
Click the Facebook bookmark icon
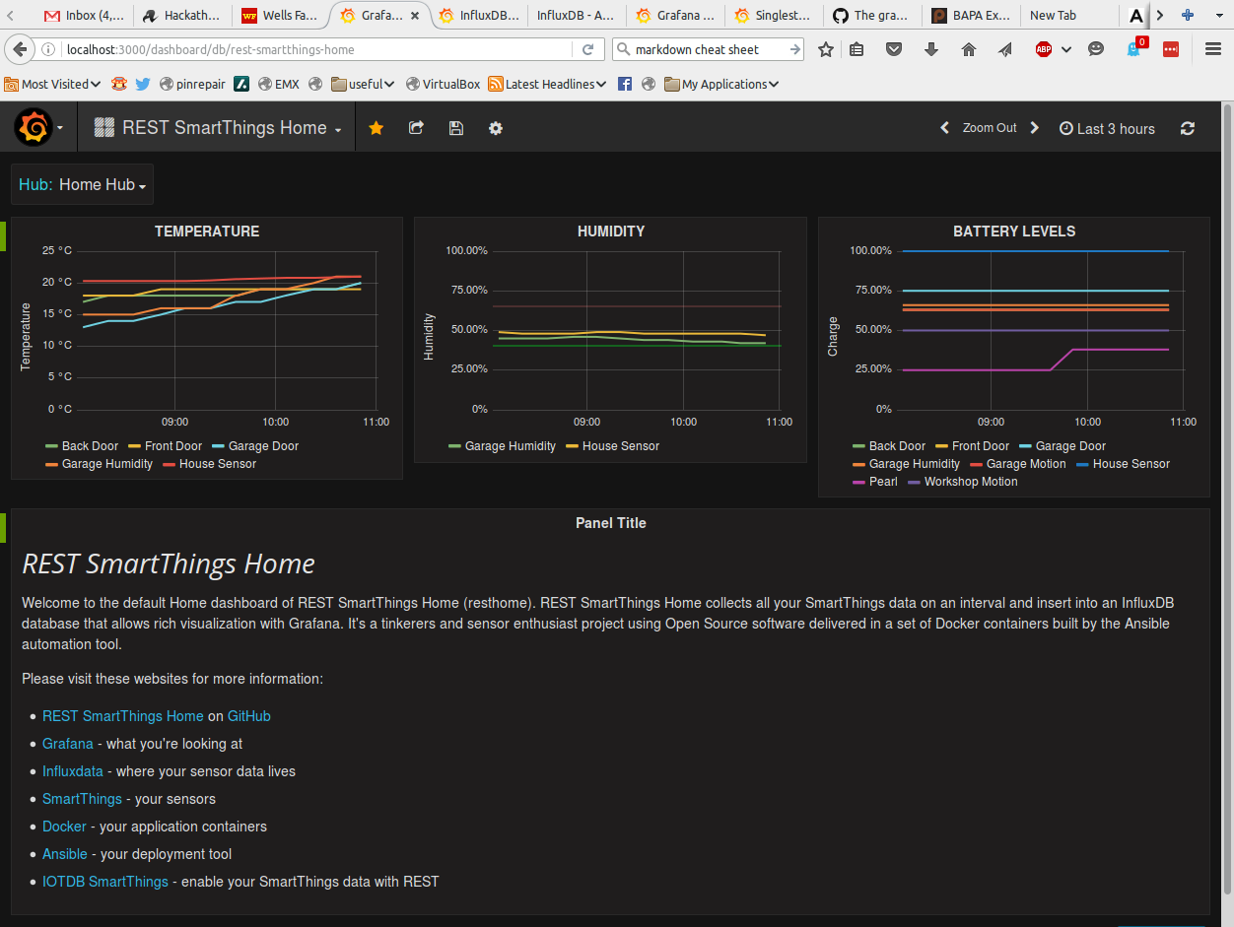click(624, 84)
